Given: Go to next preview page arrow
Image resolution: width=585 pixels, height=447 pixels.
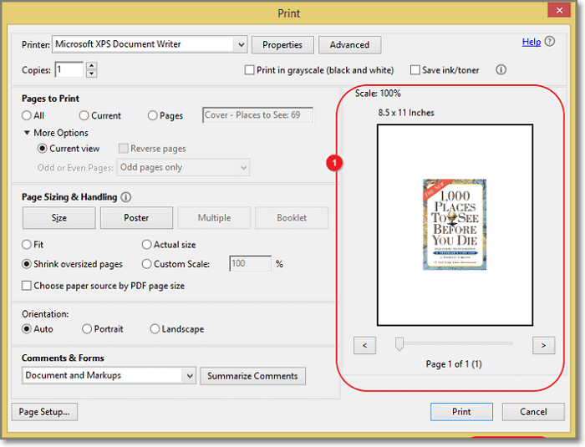Looking at the screenshot, I should coord(543,344).
